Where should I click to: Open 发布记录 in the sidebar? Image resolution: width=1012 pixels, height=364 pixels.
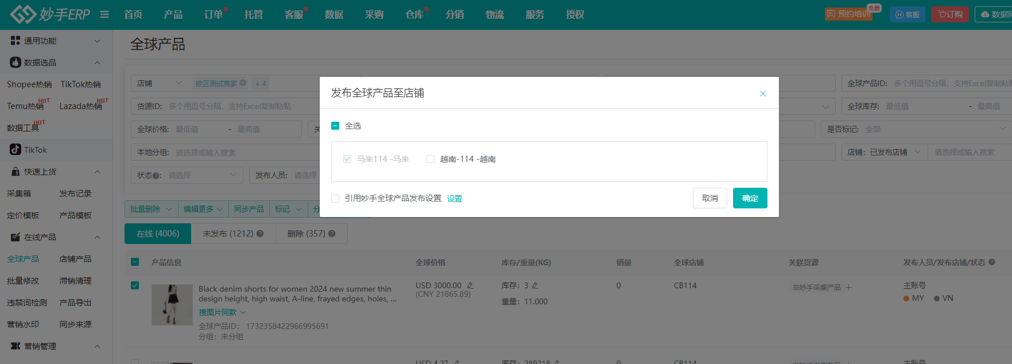76,193
